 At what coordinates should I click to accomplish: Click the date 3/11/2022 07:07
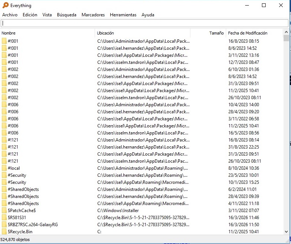coord(244,210)
